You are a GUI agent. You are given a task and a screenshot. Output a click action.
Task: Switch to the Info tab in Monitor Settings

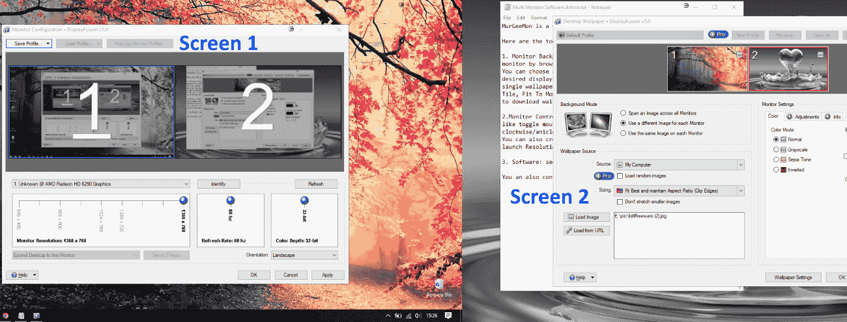point(833,117)
